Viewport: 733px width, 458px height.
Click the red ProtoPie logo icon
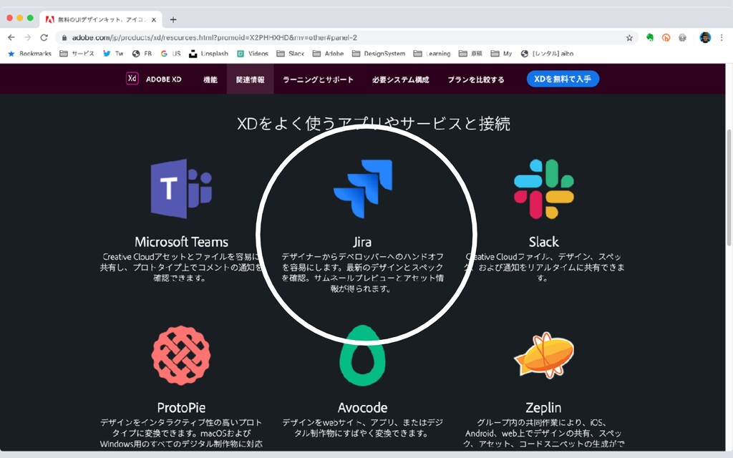pos(181,356)
